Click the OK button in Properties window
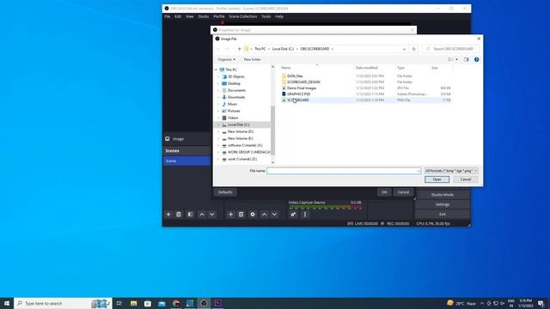This screenshot has width=550, height=309. [384, 192]
